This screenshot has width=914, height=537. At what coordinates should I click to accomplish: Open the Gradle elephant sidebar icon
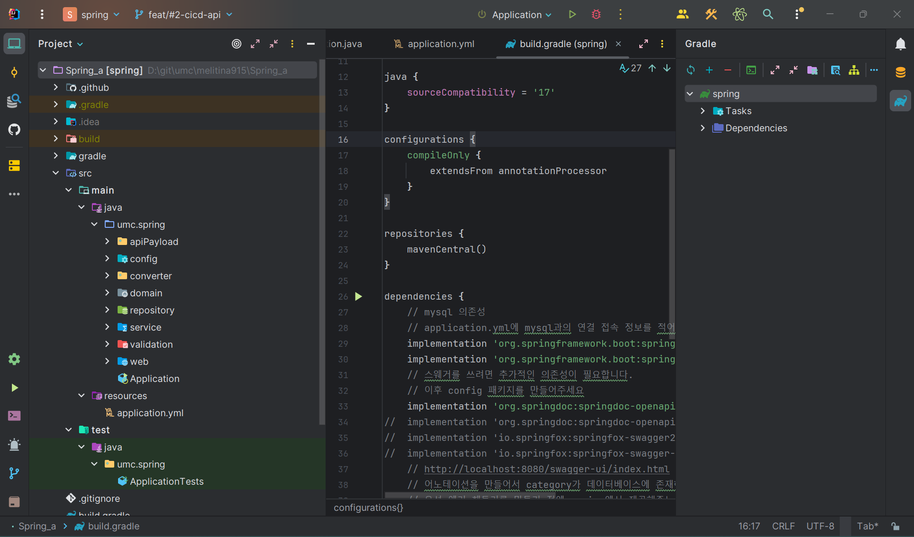click(x=900, y=101)
